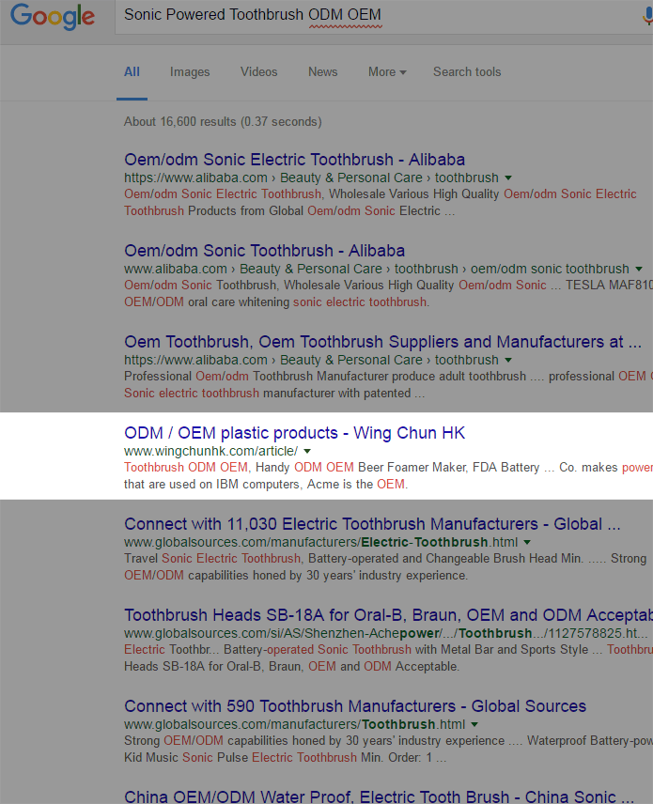
Task: Click snippet 'capabilities honed by 30 years' industry experience.'
Action: (x=328, y=576)
